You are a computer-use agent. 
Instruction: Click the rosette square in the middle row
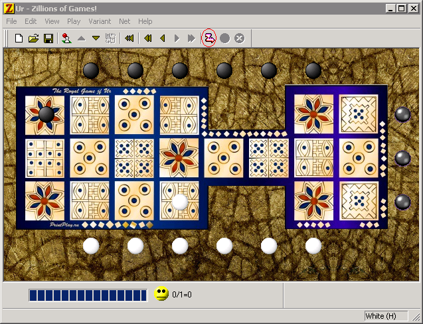tap(179, 159)
